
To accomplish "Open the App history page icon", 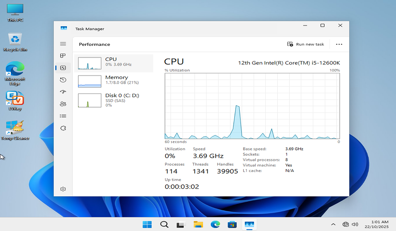I will 63,80.
